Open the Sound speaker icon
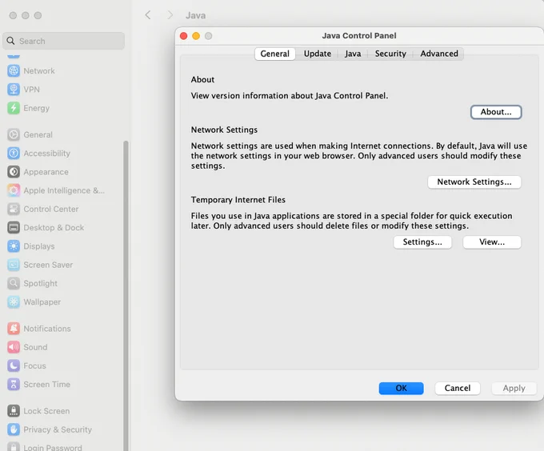Screen dimensions: 544x451 pyautogui.click(x=14, y=347)
